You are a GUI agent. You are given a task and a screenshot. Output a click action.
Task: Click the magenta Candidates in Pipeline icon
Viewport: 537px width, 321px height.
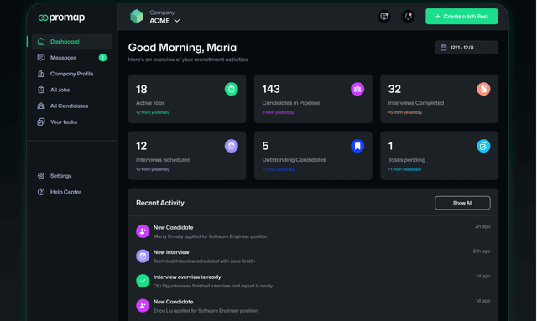point(357,89)
